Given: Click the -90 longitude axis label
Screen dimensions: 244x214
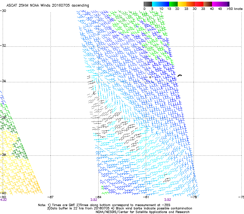Looking at the screenshot, I should tap(3, 197).
